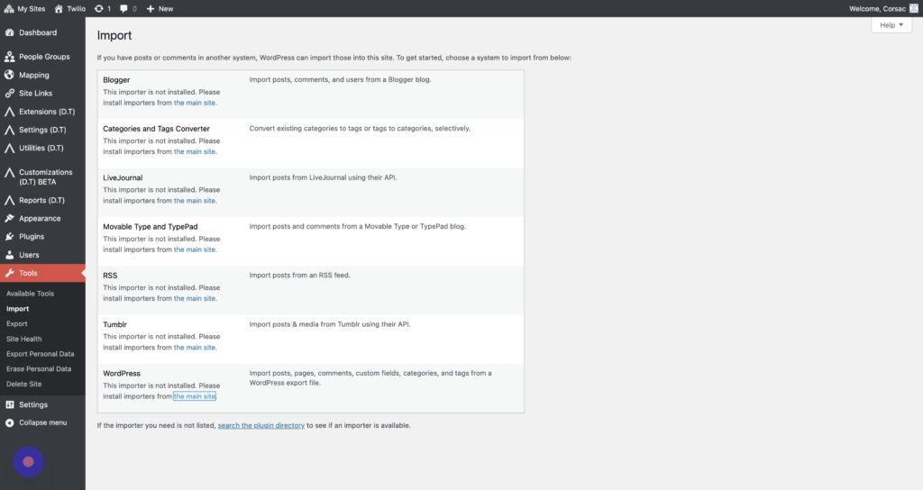Click the Plugins plug icon
The height and width of the screenshot is (490, 923).
click(x=10, y=237)
